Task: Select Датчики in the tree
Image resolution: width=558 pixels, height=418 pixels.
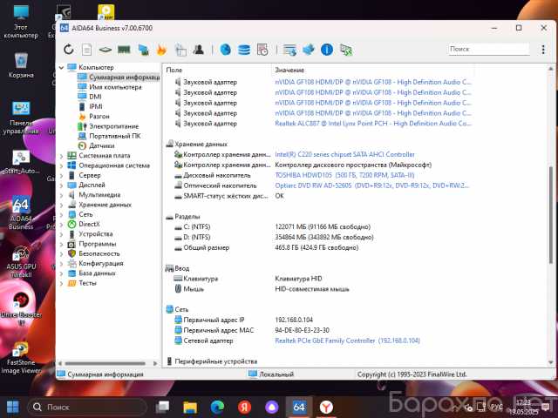Action: tap(101, 145)
